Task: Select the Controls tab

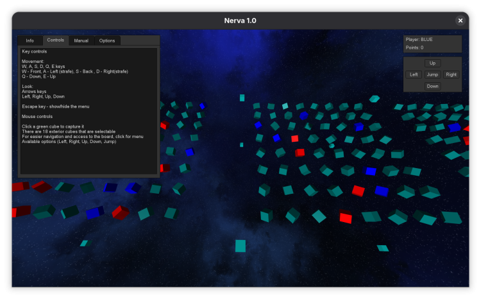Action: [x=56, y=40]
